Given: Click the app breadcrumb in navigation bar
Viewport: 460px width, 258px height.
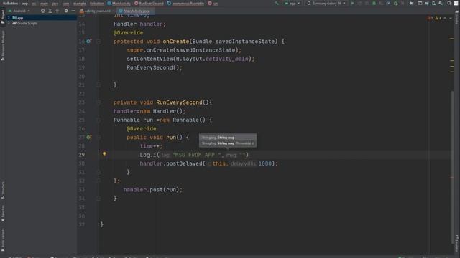Looking at the screenshot, I should (24, 4).
